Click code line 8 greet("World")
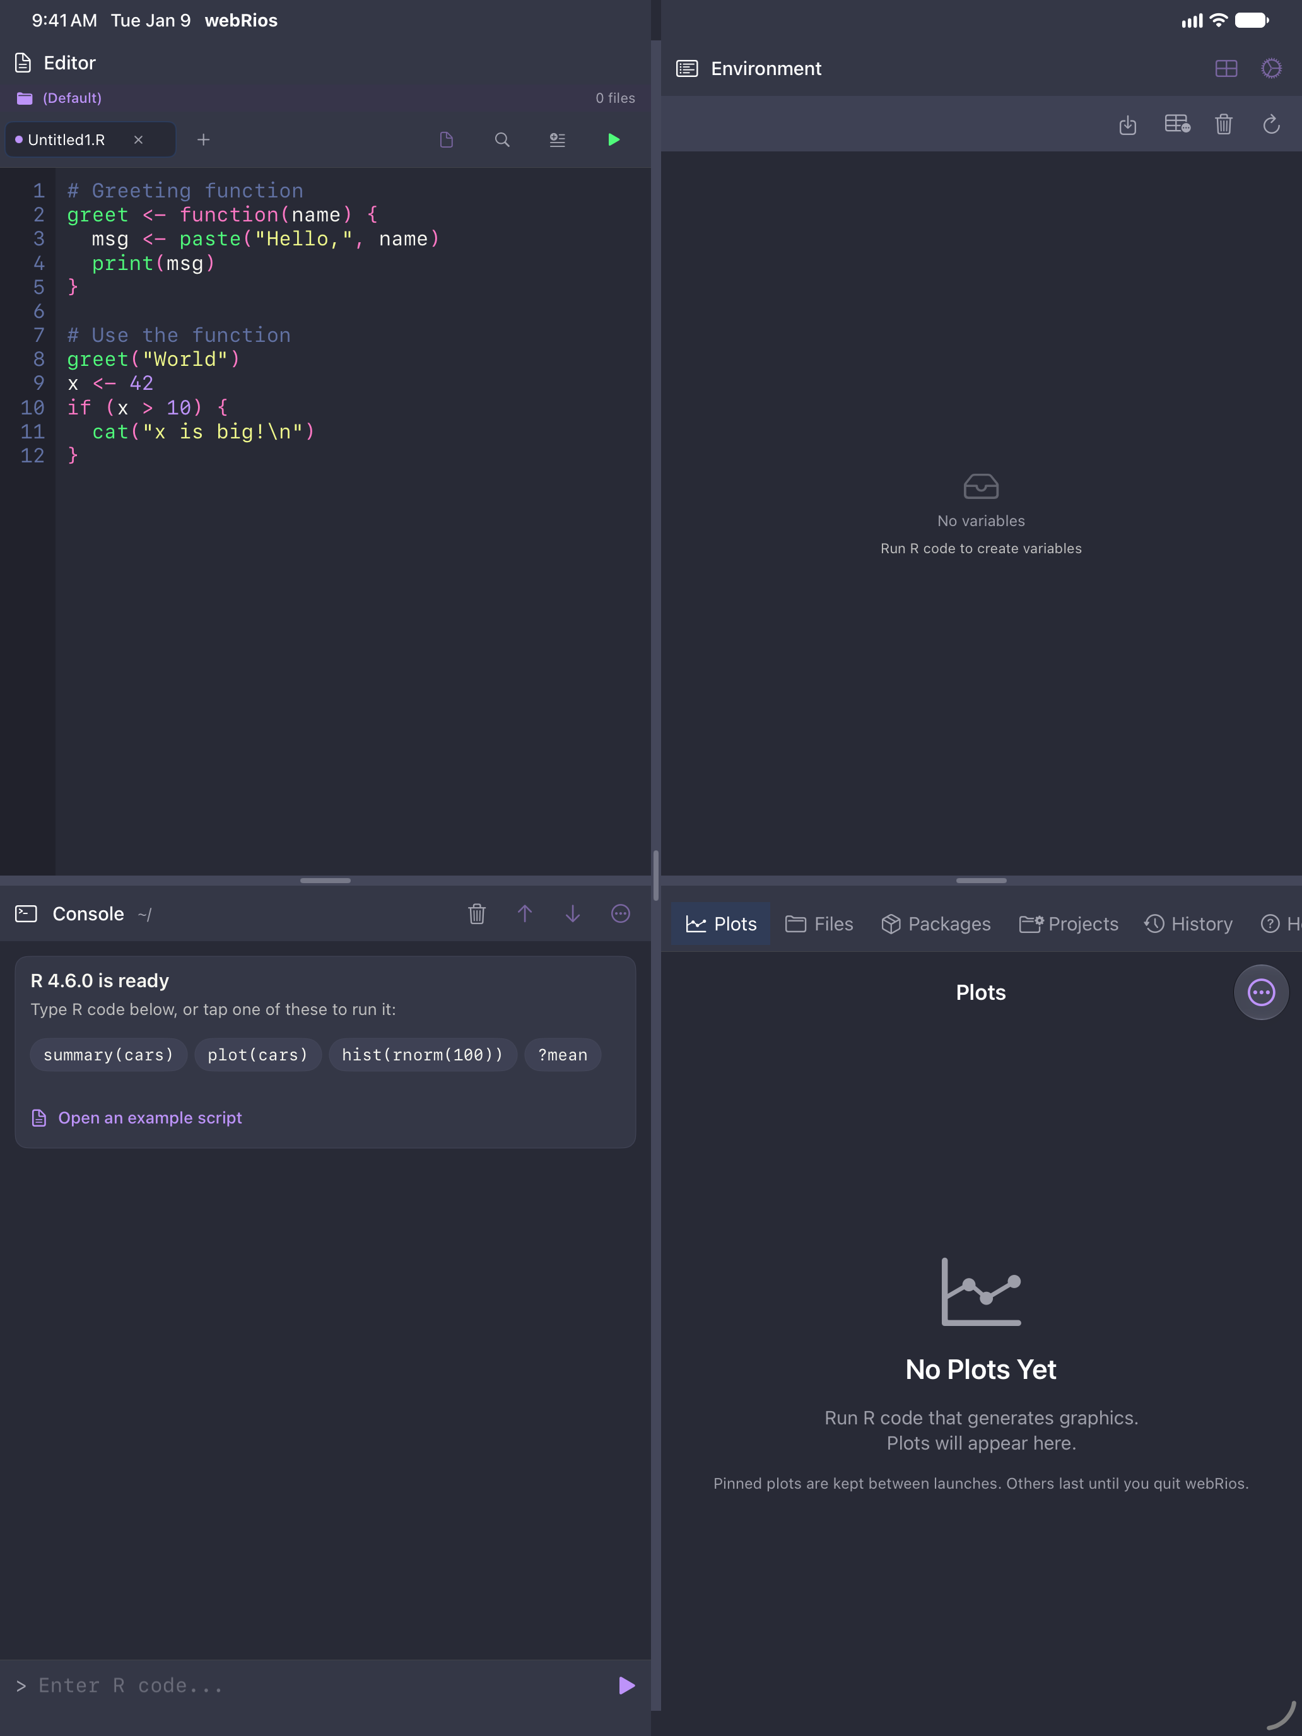1302x1736 pixels. [153, 360]
